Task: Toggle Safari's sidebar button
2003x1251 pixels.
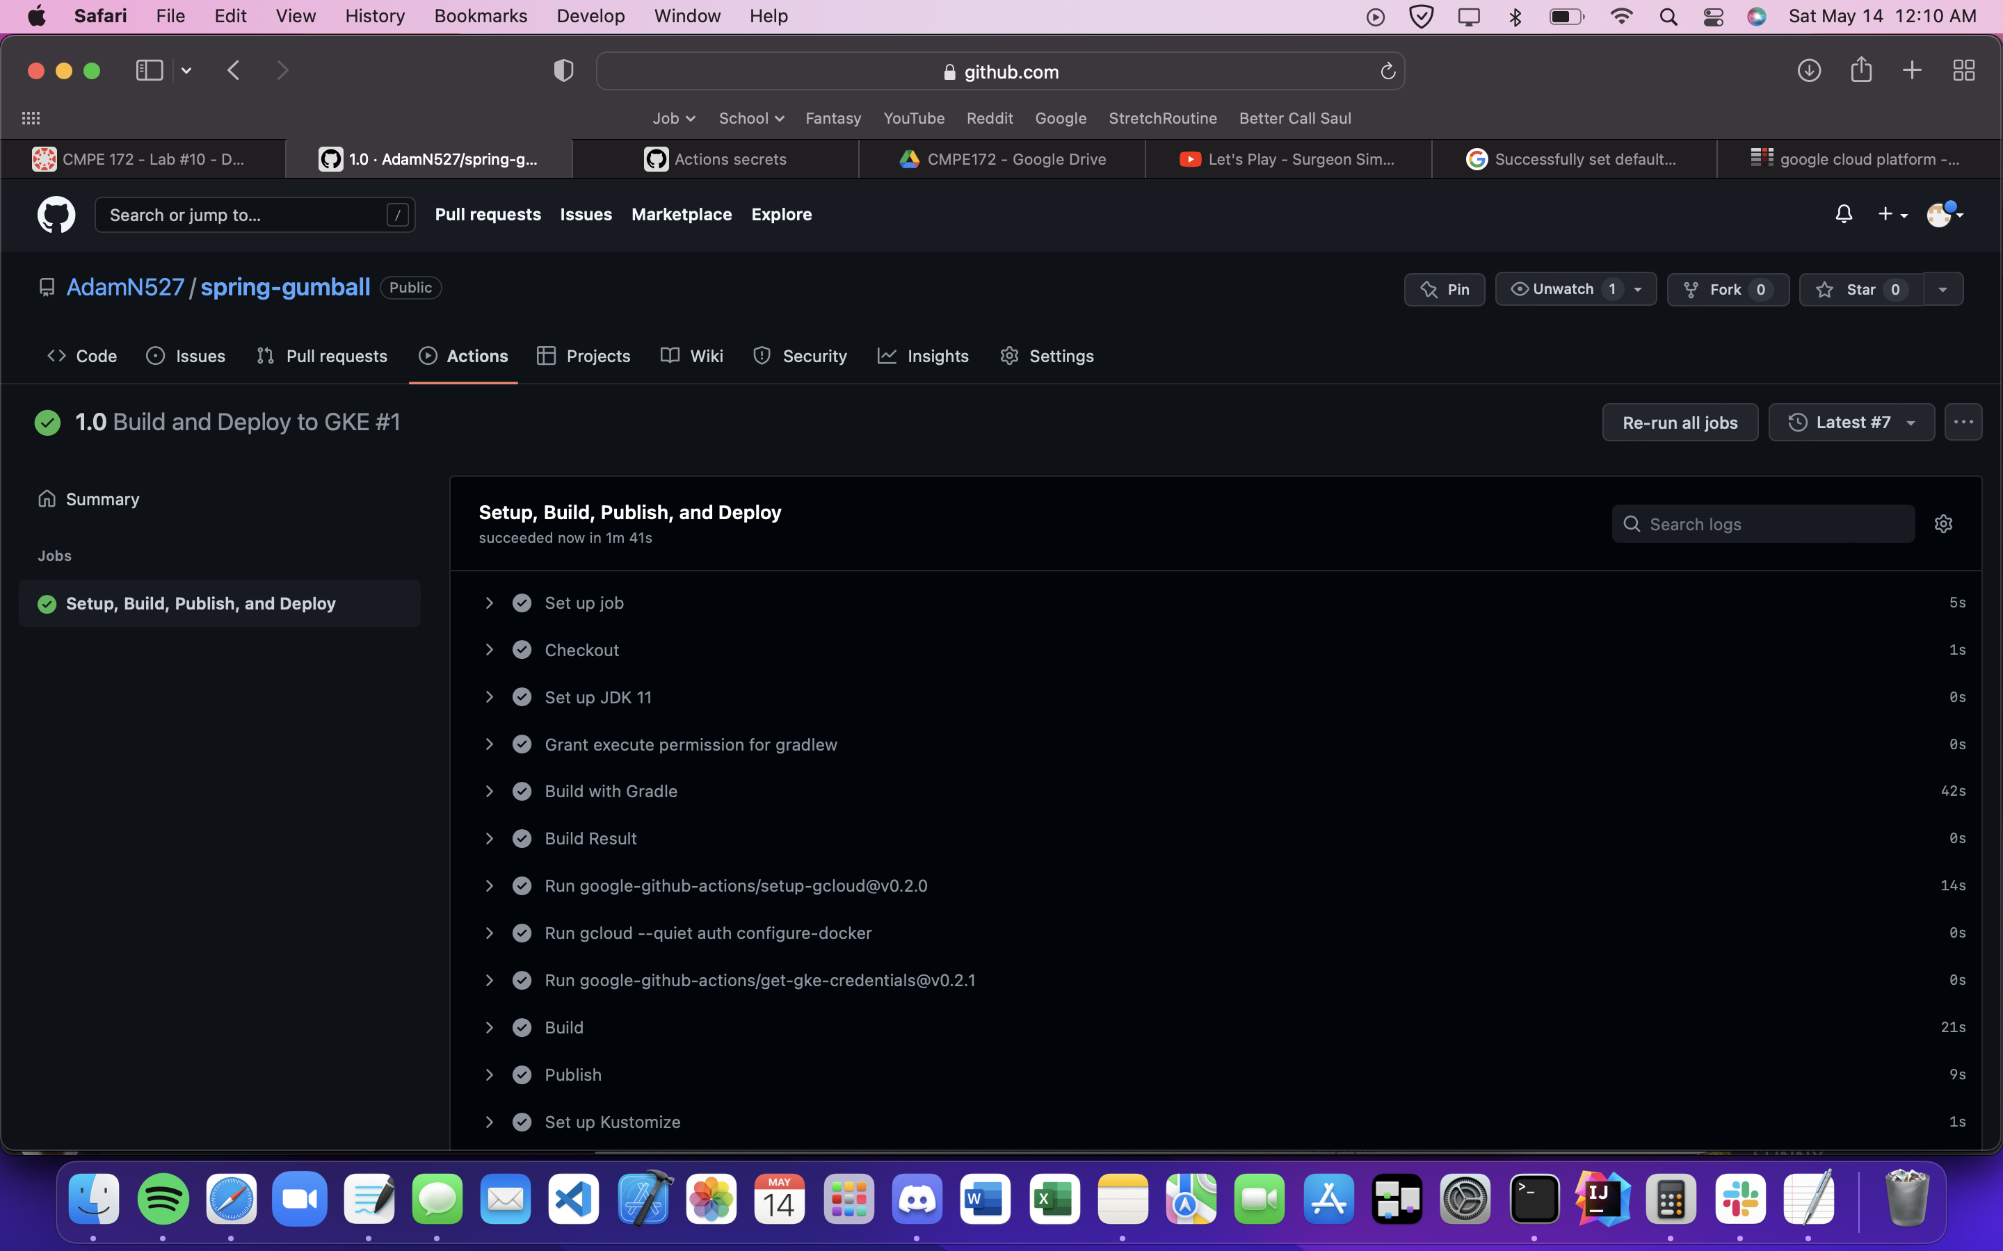Action: tap(149, 71)
